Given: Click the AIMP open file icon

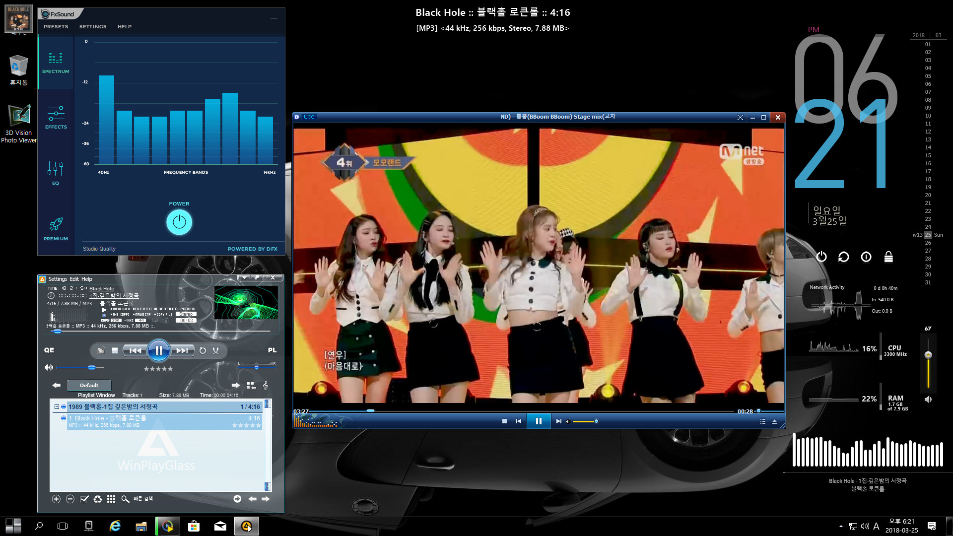Looking at the screenshot, I should (x=101, y=350).
